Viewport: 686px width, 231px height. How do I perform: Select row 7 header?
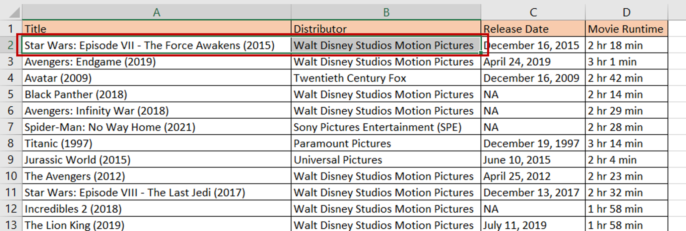click(11, 127)
